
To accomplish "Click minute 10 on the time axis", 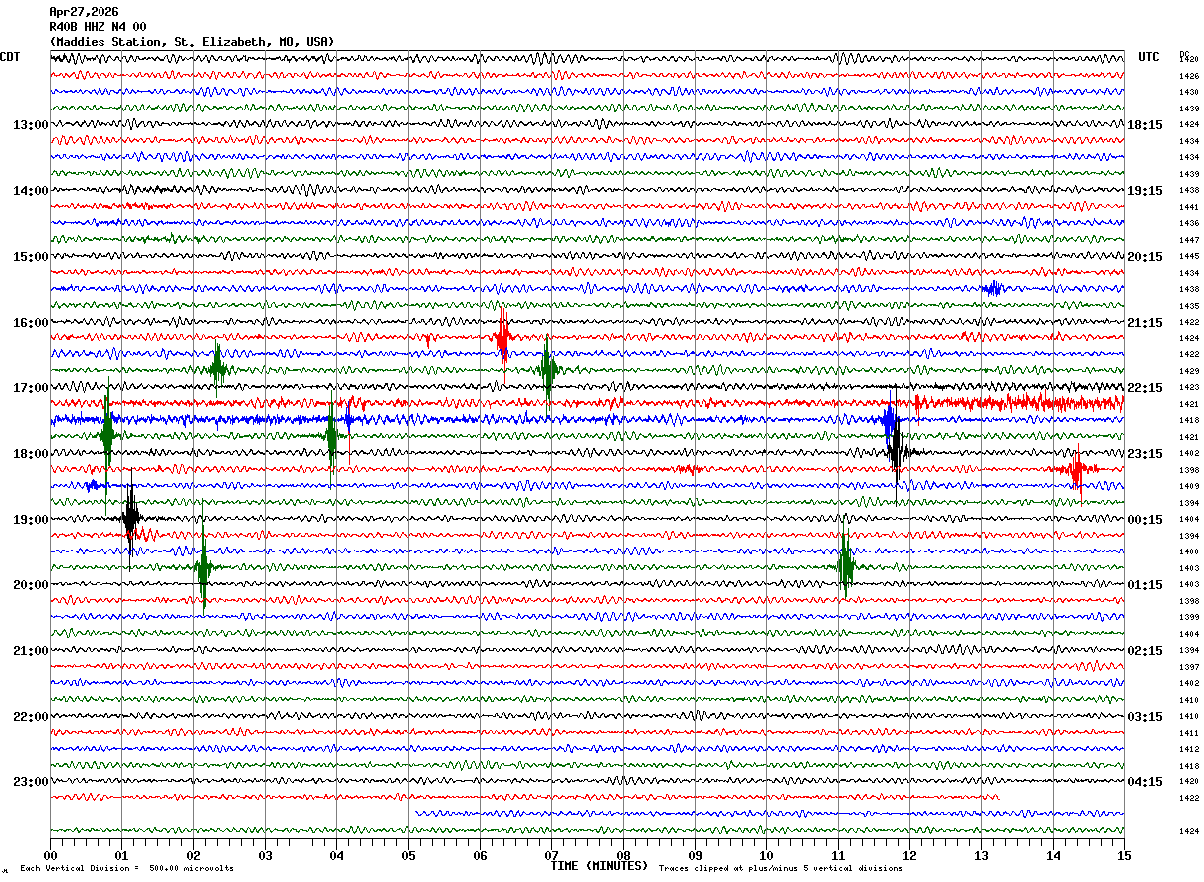I will [766, 855].
